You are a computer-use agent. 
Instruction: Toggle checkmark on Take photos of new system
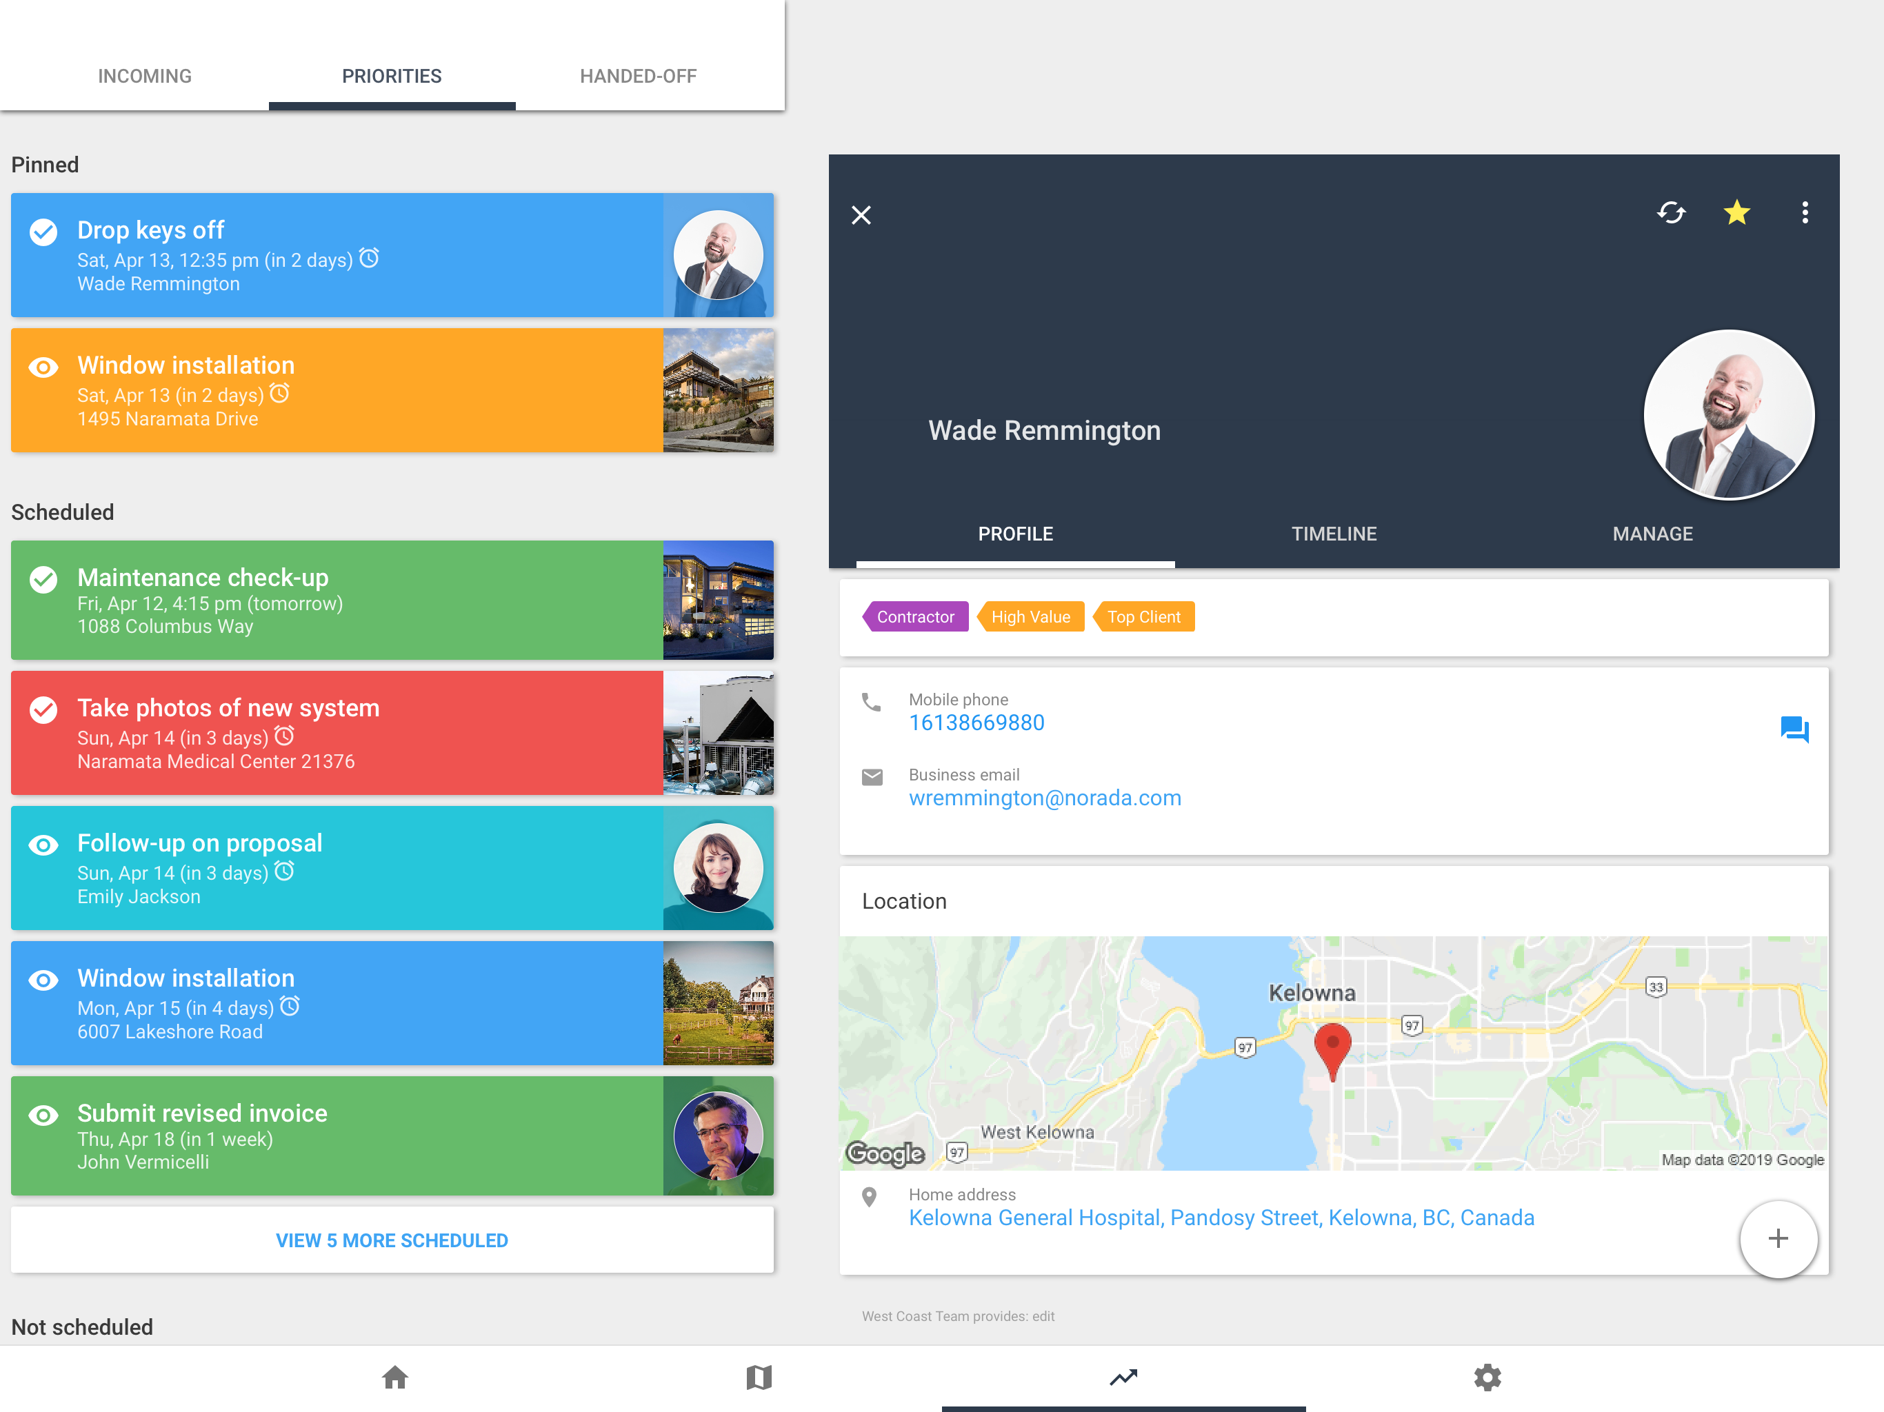43,709
